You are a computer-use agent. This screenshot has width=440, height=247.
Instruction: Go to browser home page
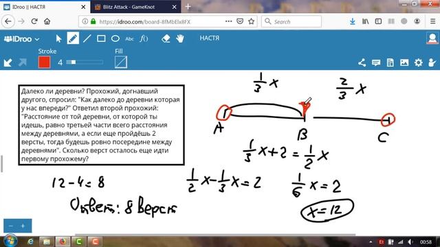47,21
